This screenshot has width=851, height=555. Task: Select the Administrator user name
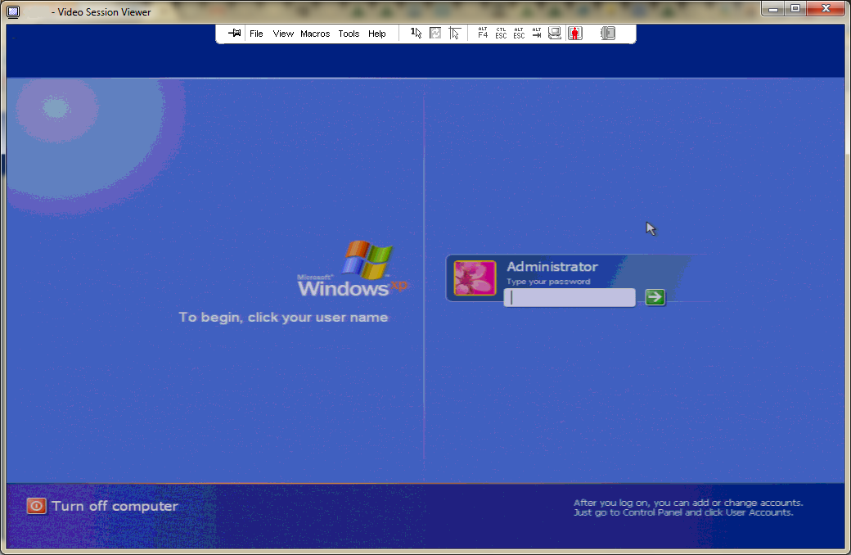click(x=552, y=267)
